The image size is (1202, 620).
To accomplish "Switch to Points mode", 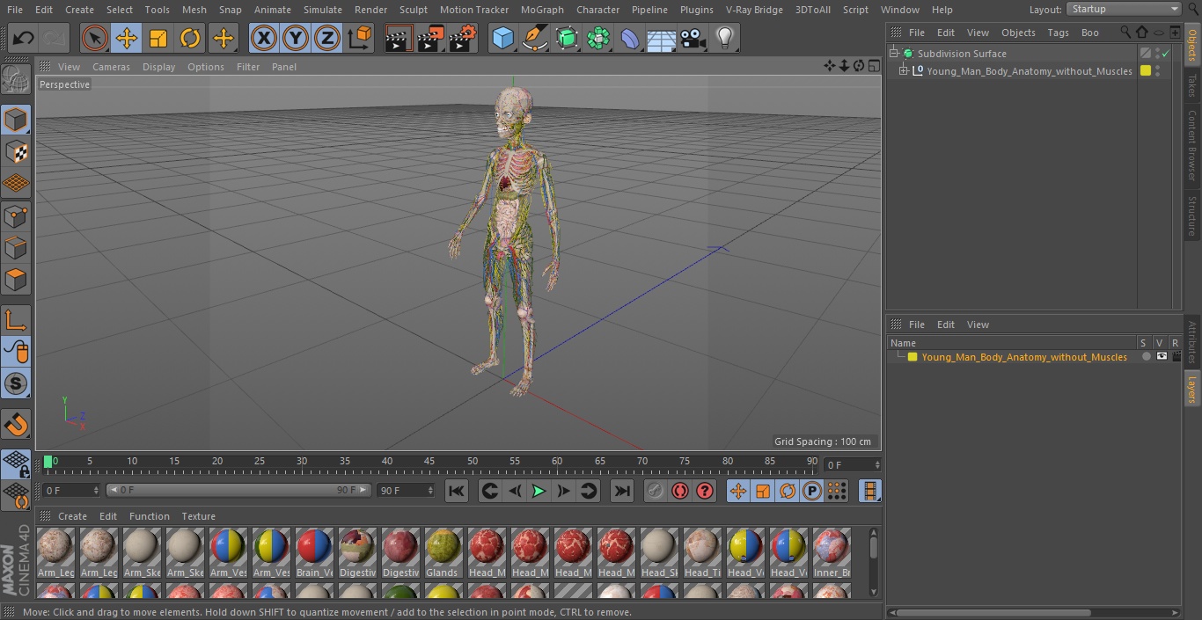I will coord(16,215).
